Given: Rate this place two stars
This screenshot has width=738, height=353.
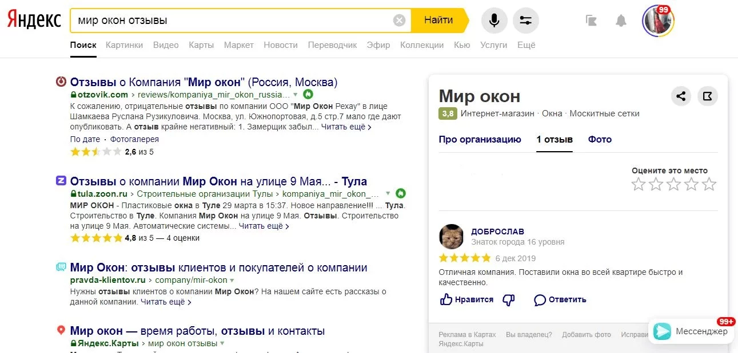Looking at the screenshot, I should point(656,184).
